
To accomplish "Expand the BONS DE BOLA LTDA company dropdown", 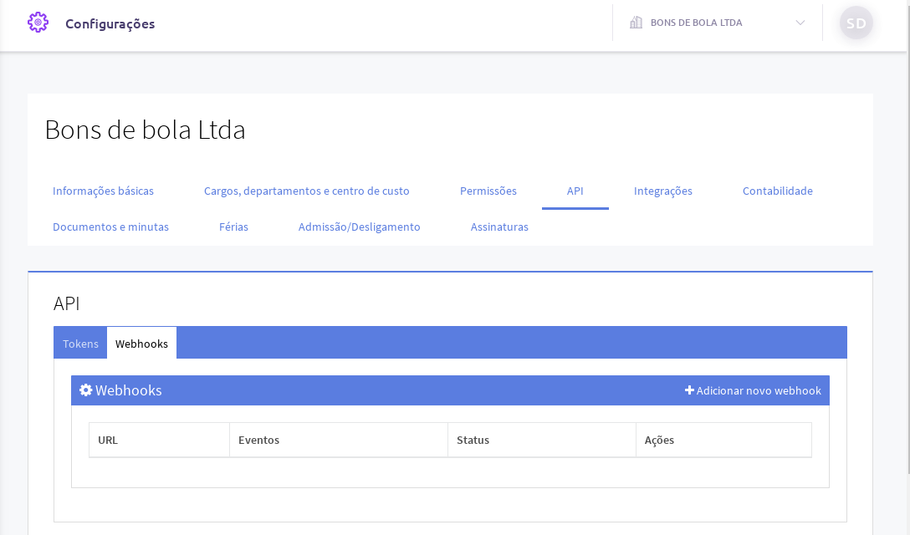I will pos(718,23).
